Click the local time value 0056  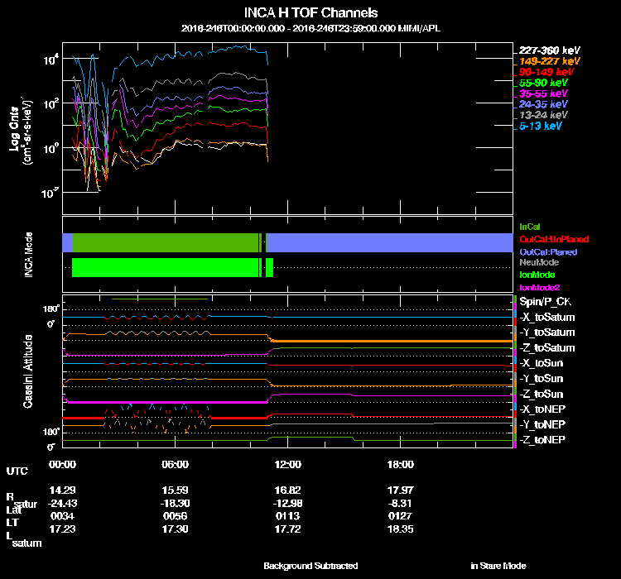tap(175, 516)
